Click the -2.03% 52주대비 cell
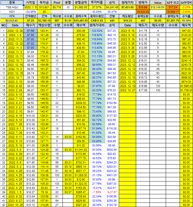Screen dimensions: 193x207 pos(186,7)
